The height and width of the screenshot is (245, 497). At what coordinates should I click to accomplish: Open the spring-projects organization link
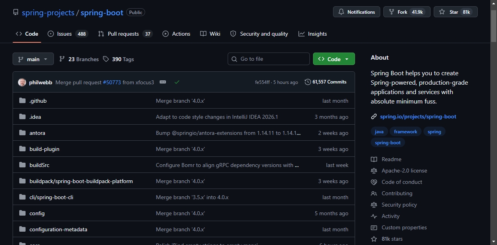(x=48, y=12)
